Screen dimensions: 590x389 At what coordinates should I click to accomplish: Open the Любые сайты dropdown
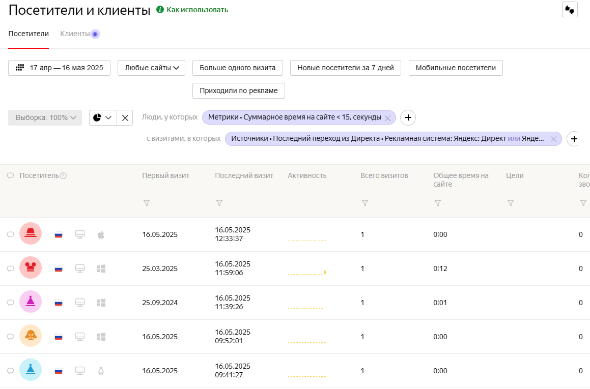click(x=151, y=68)
